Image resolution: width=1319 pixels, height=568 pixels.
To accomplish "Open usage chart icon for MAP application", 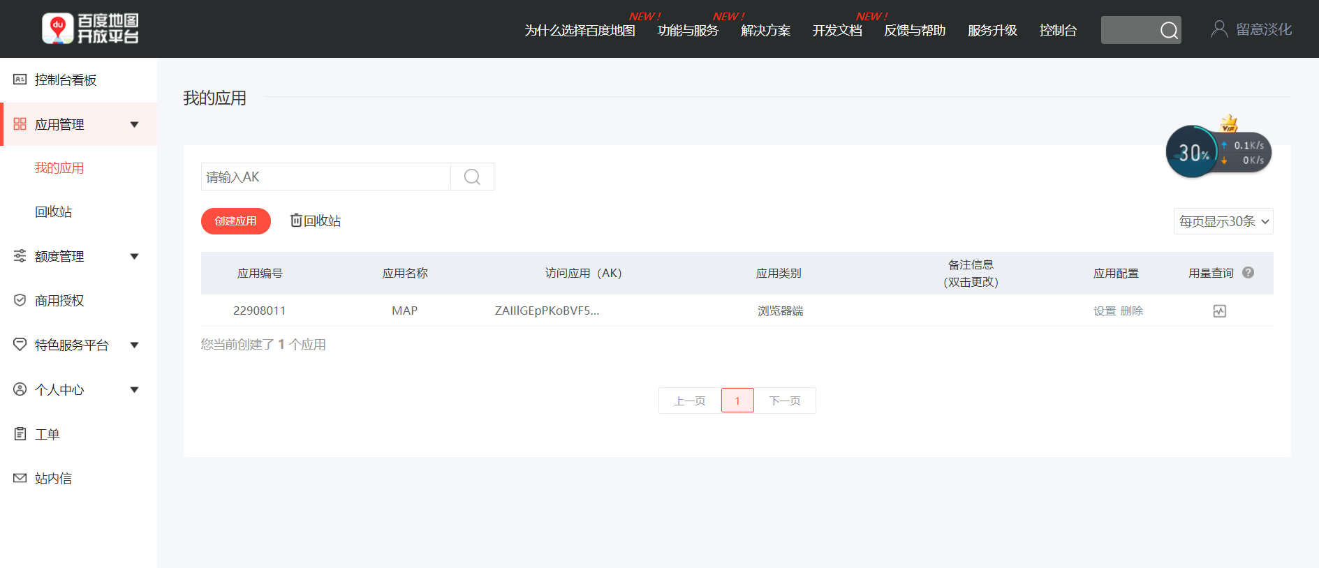I will point(1219,311).
